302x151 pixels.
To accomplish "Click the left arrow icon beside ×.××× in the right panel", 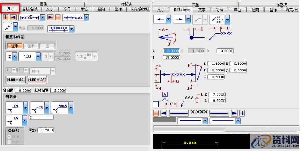I will [x=164, y=113].
